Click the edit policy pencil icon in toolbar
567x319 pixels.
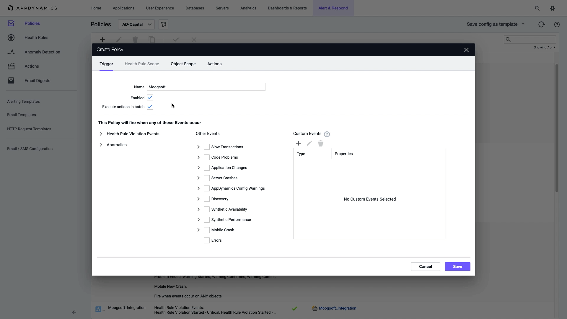pyautogui.click(x=119, y=40)
